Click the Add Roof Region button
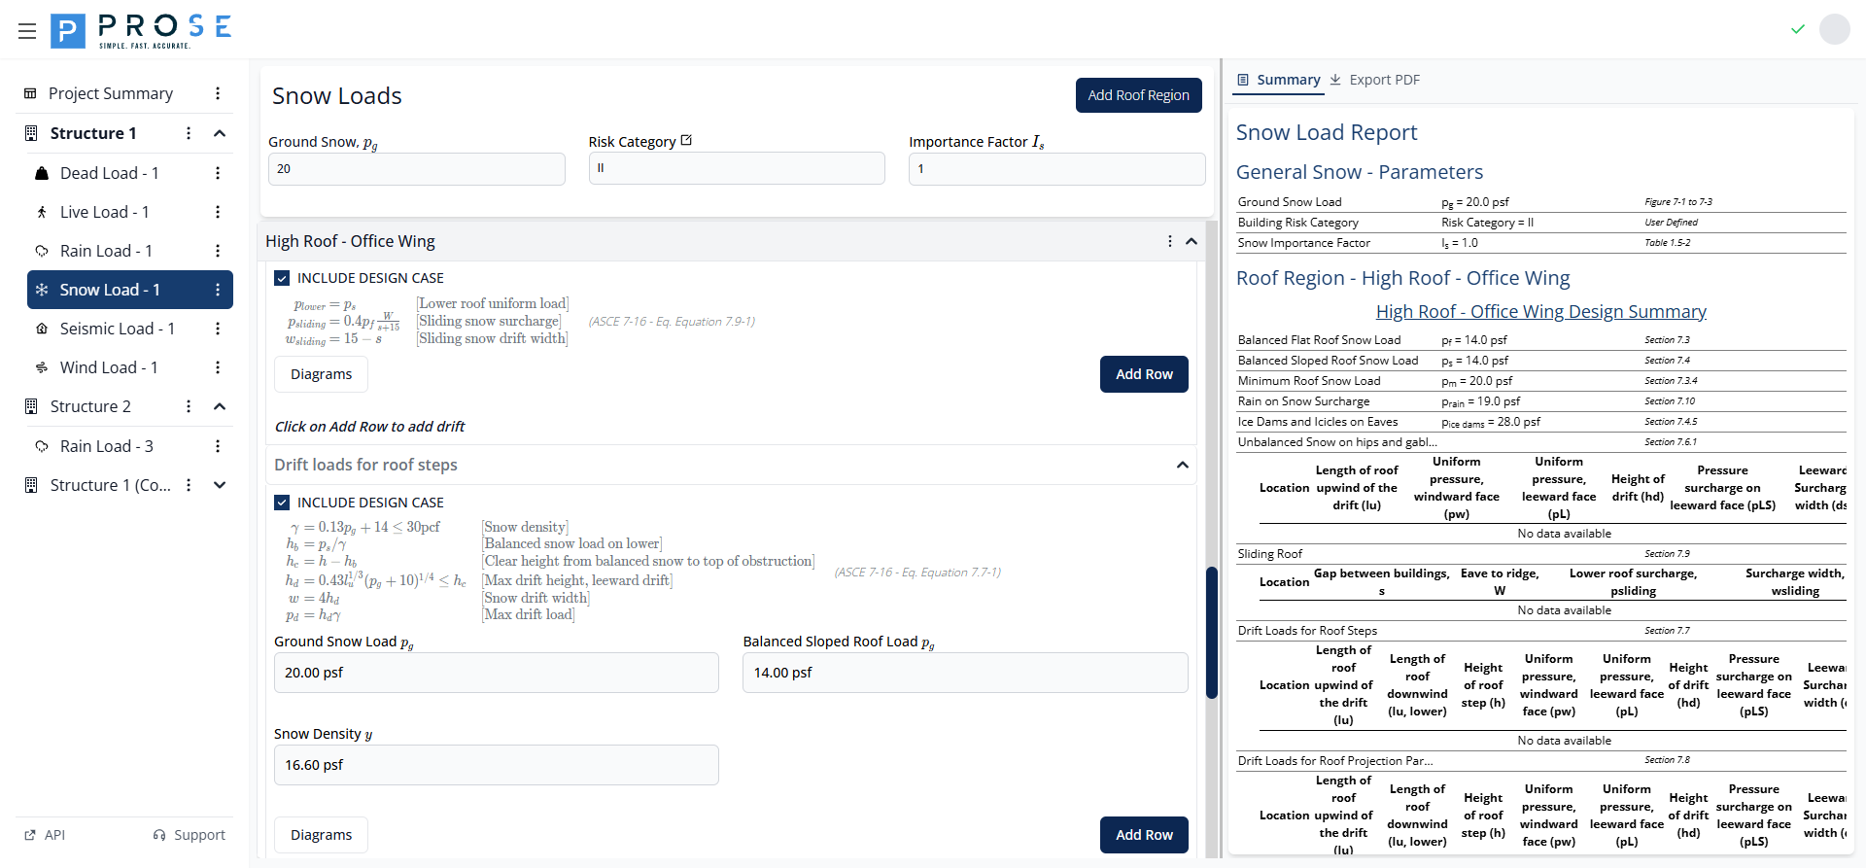Viewport: 1866px width, 868px height. pos(1138,95)
